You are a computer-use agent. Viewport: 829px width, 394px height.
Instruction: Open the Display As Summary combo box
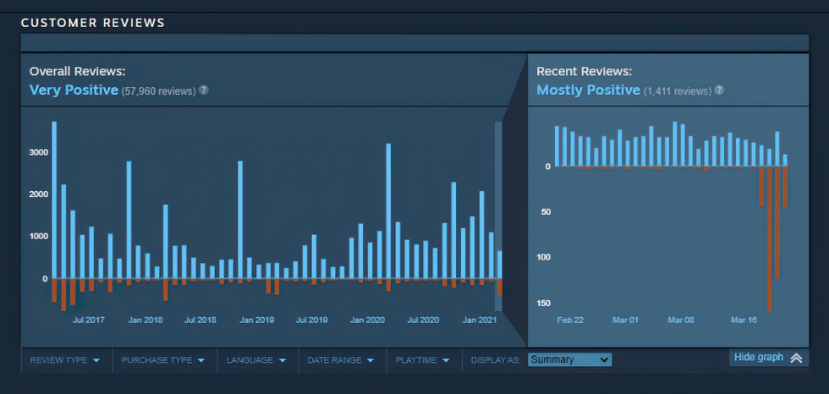click(569, 359)
